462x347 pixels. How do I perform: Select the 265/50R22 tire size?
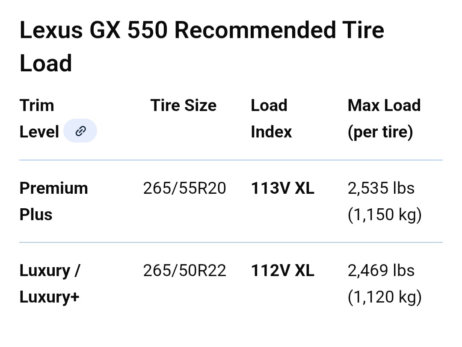click(x=184, y=271)
